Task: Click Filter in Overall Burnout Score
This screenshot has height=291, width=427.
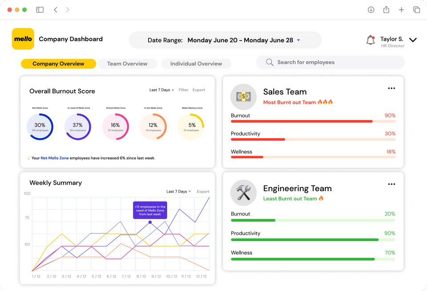Action: point(184,90)
